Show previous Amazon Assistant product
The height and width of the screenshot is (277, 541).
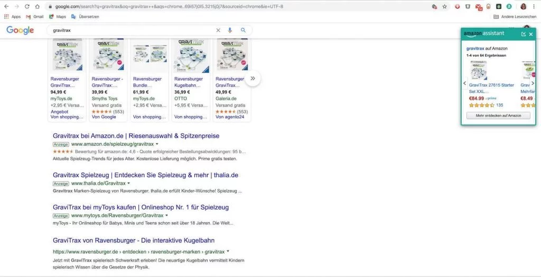[x=464, y=83]
